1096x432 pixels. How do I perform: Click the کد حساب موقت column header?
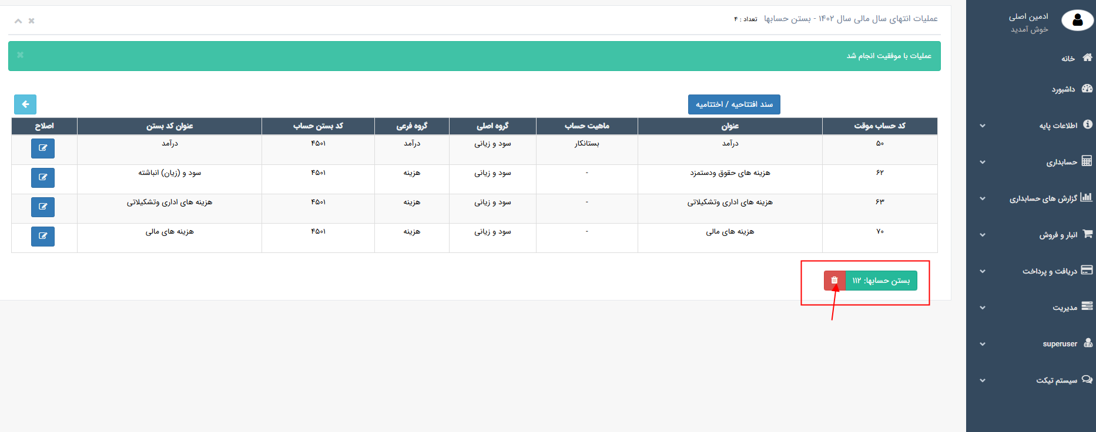(879, 126)
